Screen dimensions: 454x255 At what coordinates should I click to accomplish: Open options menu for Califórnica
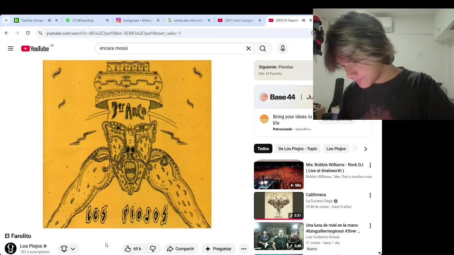[x=370, y=195]
